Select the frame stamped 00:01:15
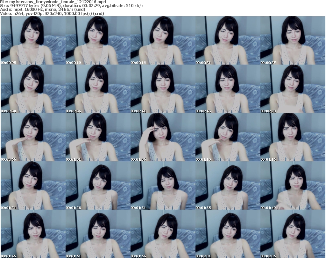 point(293,137)
